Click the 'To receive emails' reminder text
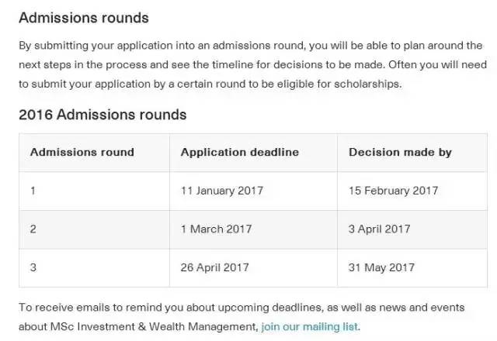Viewport: 497px width, 341px height. [242, 317]
